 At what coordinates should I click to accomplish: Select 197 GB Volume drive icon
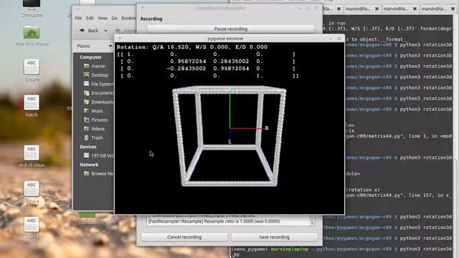pos(86,156)
